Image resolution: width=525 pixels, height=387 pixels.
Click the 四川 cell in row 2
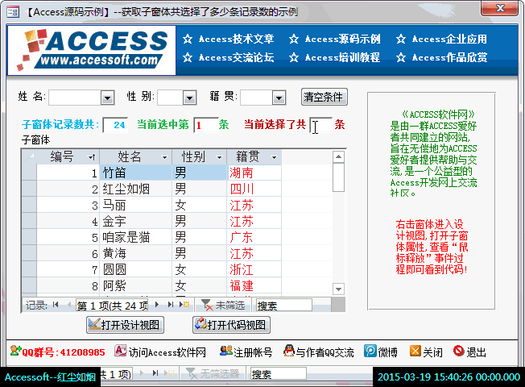tap(254, 189)
